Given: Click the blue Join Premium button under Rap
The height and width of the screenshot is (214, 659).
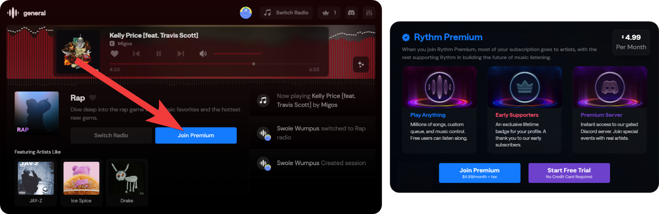Looking at the screenshot, I should 196,135.
